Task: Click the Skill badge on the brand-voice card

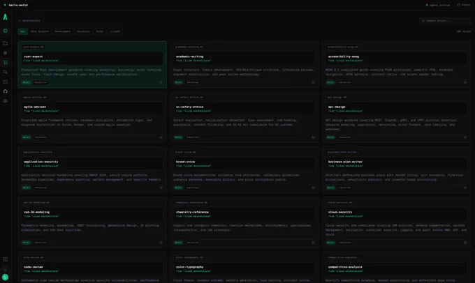Action: pos(178,188)
